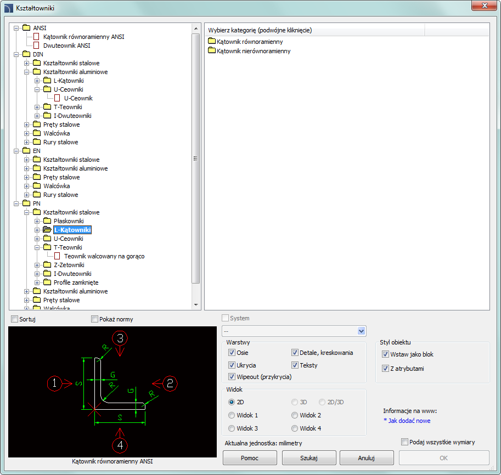Expand the Płaskowniki node
This screenshot has width=501, height=475.
[37, 221]
